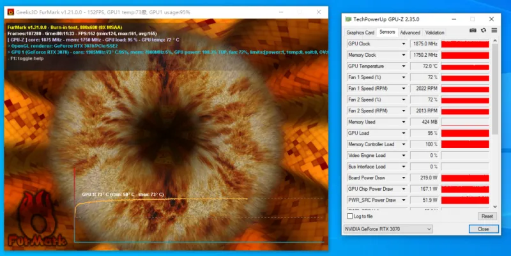Viewport: 511px width, 256px height.
Task: Open the Board Power Draw dropdown
Action: tap(404, 178)
